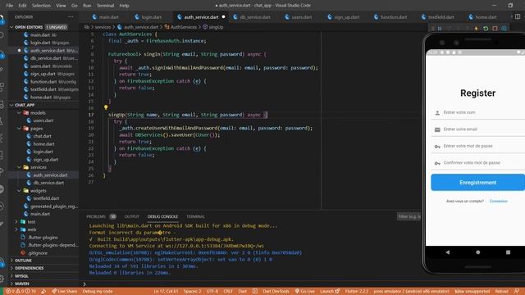This screenshot has height=295, width=525.
Task: Open the File menu
Action: click(x=9, y=6)
